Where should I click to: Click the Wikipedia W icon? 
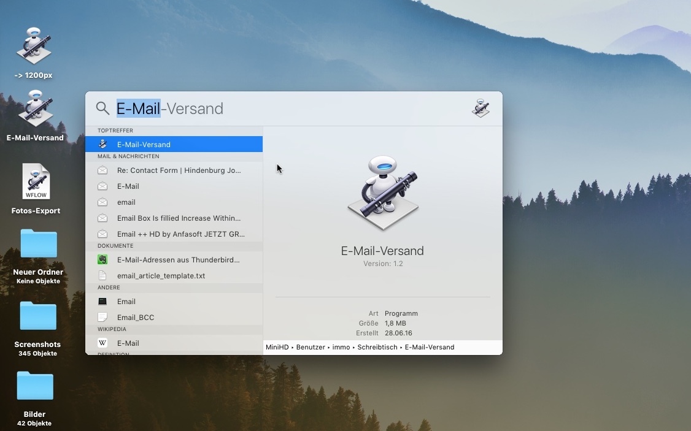pos(102,343)
